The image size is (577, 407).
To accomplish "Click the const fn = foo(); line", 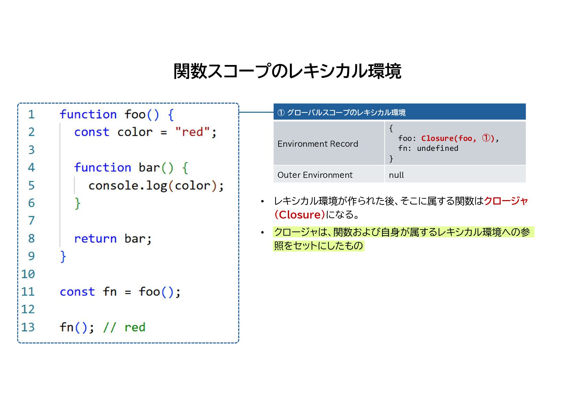I will click(x=120, y=292).
